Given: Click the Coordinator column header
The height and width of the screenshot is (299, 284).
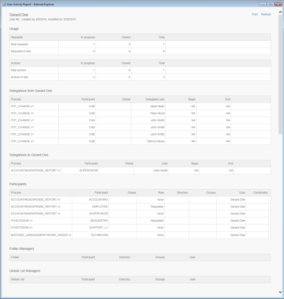Looking at the screenshot, I should pyautogui.click(x=260, y=193).
